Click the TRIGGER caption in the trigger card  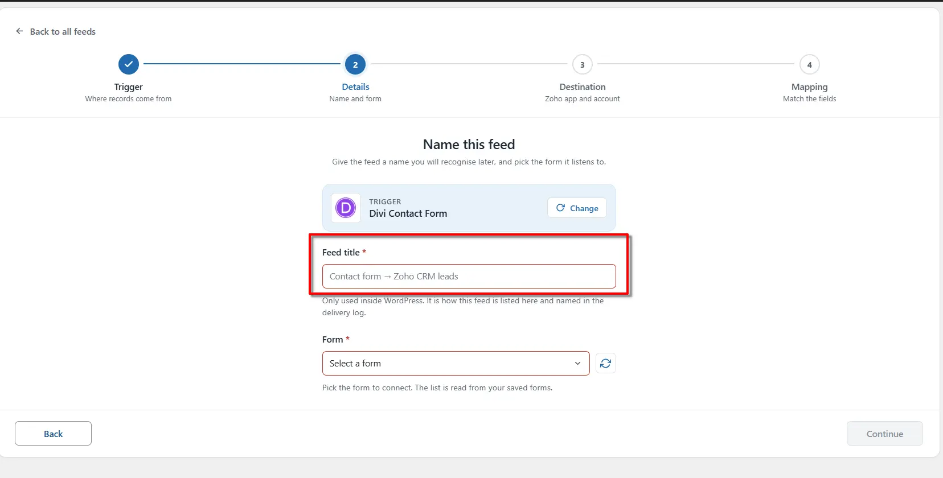385,201
